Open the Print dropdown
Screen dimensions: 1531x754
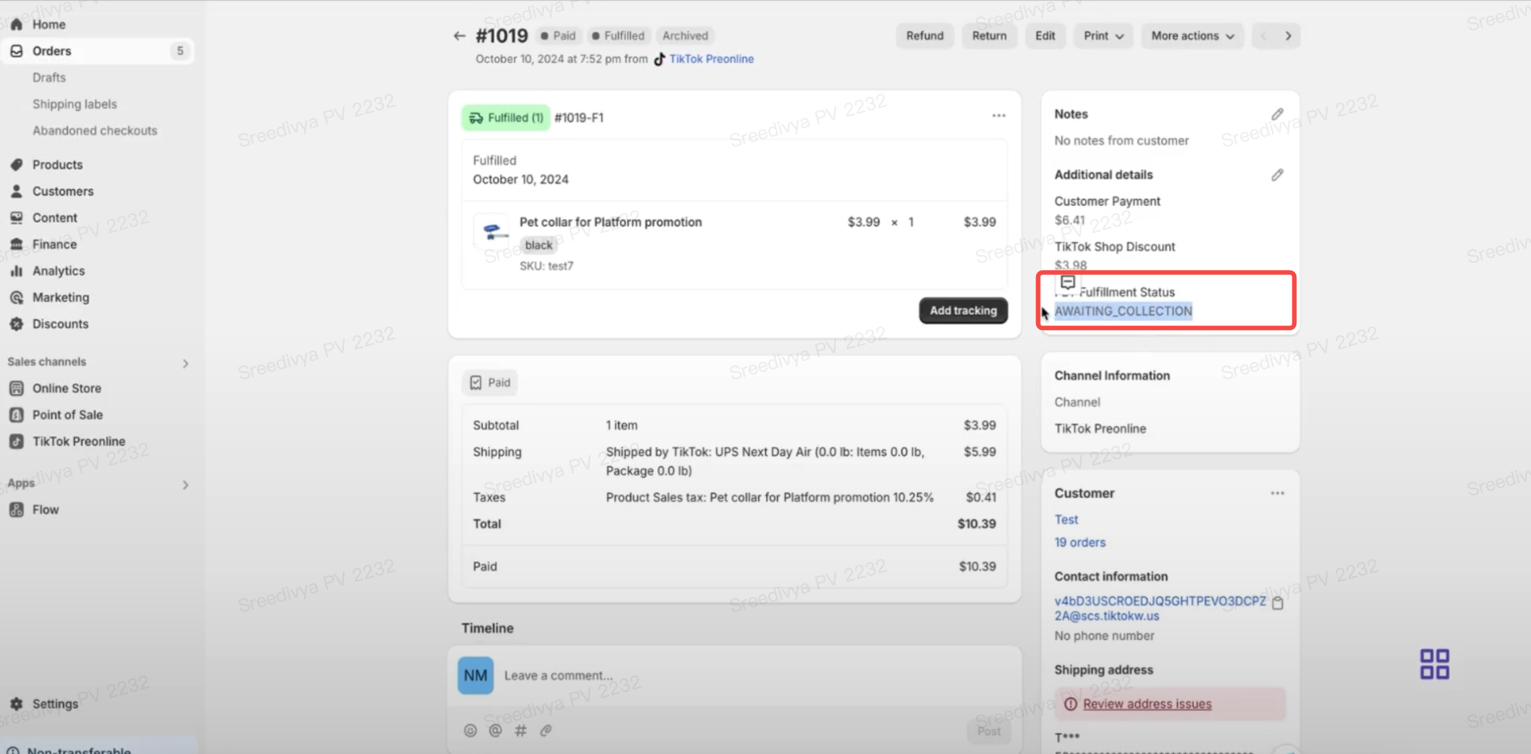pyautogui.click(x=1103, y=36)
